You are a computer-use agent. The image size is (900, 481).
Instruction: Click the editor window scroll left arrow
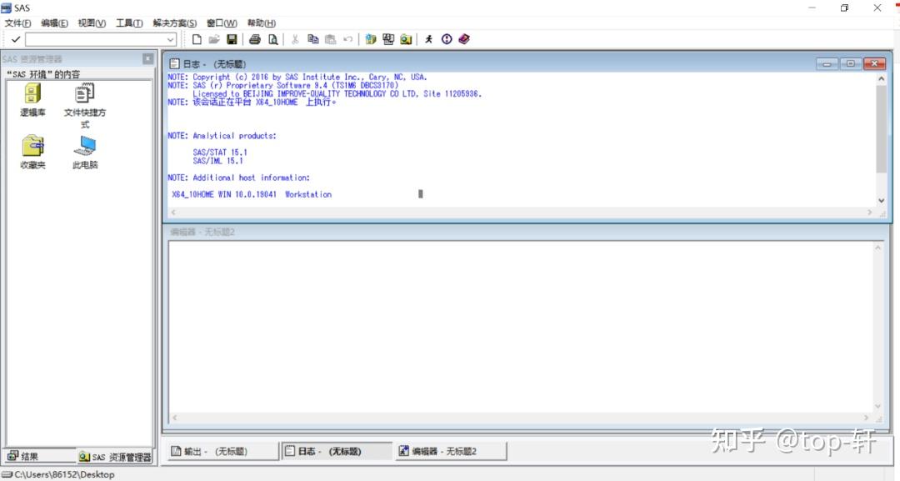point(175,418)
